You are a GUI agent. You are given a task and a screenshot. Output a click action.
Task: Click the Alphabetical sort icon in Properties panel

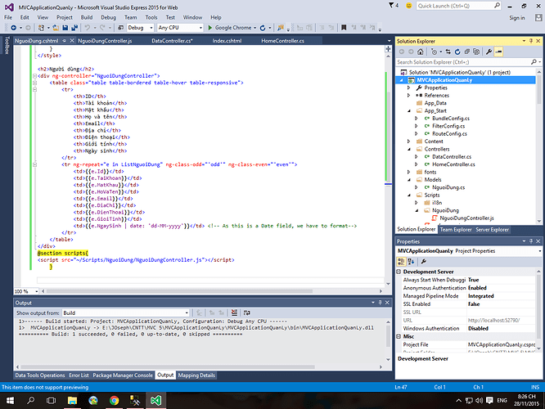pos(411,261)
